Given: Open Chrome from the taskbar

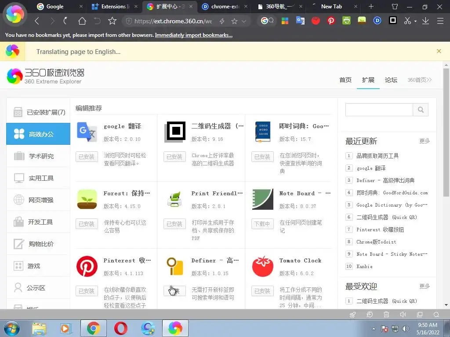Looking at the screenshot, I should click(93, 329).
